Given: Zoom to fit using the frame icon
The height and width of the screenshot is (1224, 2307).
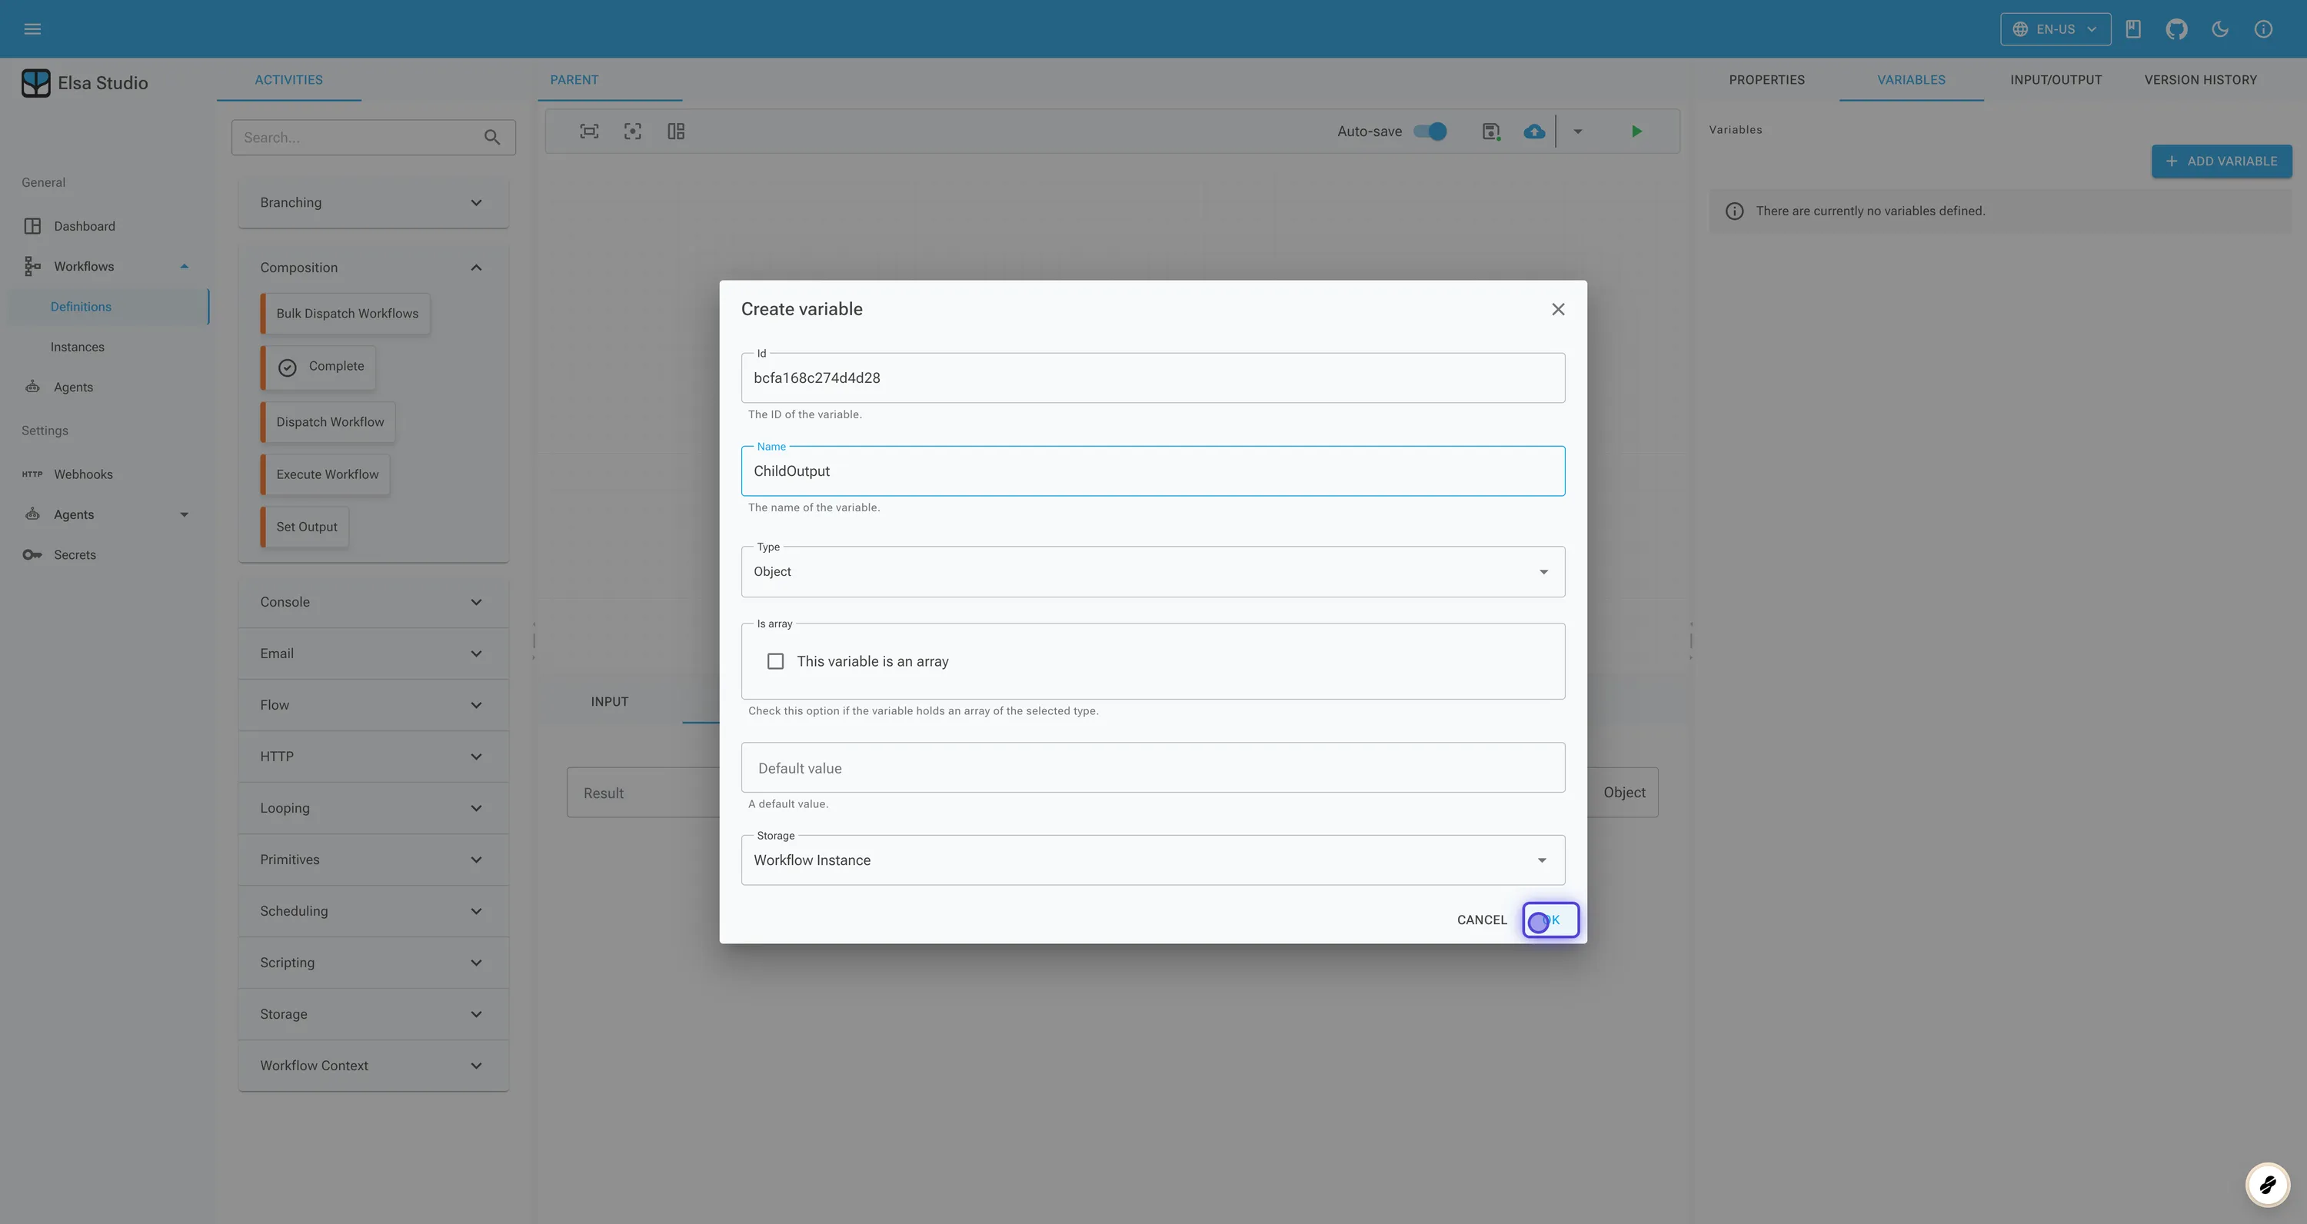Looking at the screenshot, I should (589, 131).
